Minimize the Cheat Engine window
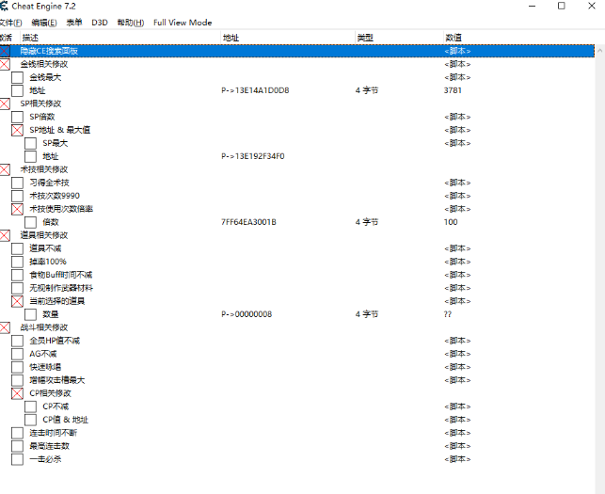 [x=532, y=6]
